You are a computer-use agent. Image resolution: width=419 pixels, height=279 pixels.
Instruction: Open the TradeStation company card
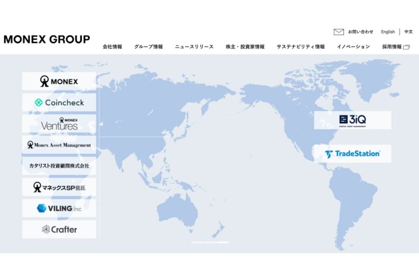(x=353, y=154)
